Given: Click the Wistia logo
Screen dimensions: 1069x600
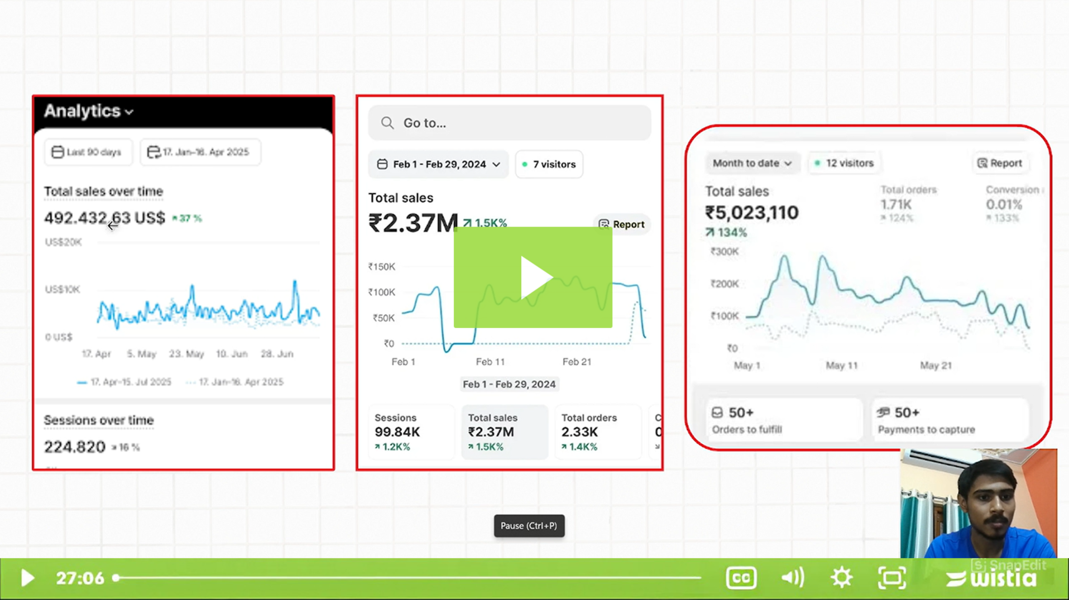Looking at the screenshot, I should (x=992, y=579).
